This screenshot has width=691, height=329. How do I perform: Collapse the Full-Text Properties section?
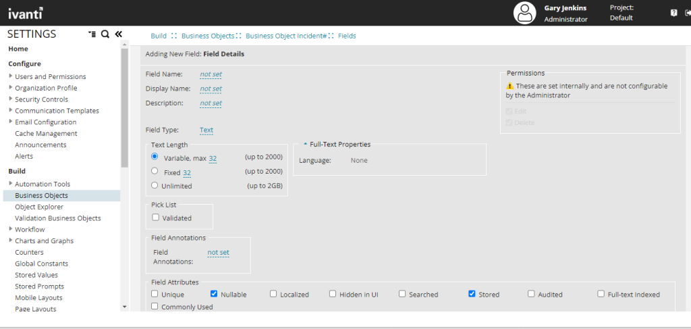click(306, 144)
